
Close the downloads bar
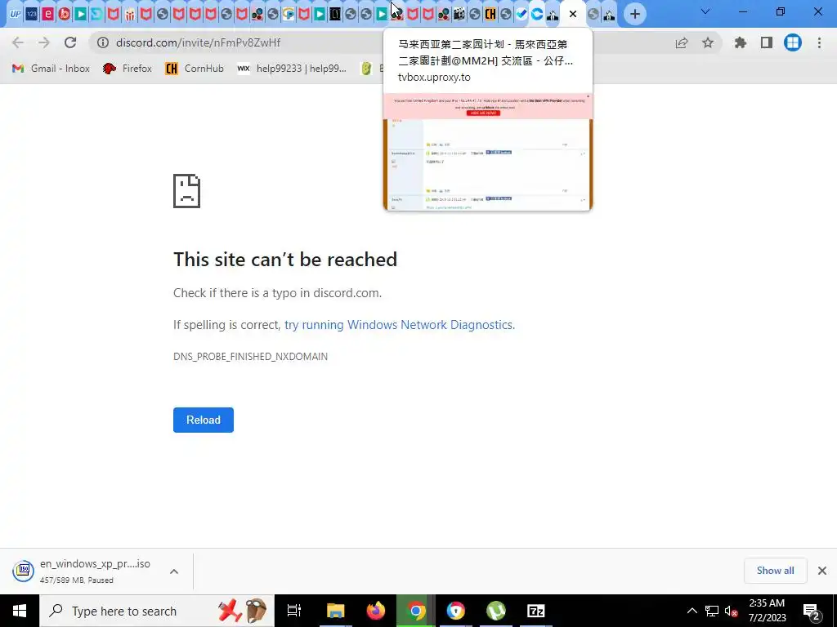click(822, 571)
